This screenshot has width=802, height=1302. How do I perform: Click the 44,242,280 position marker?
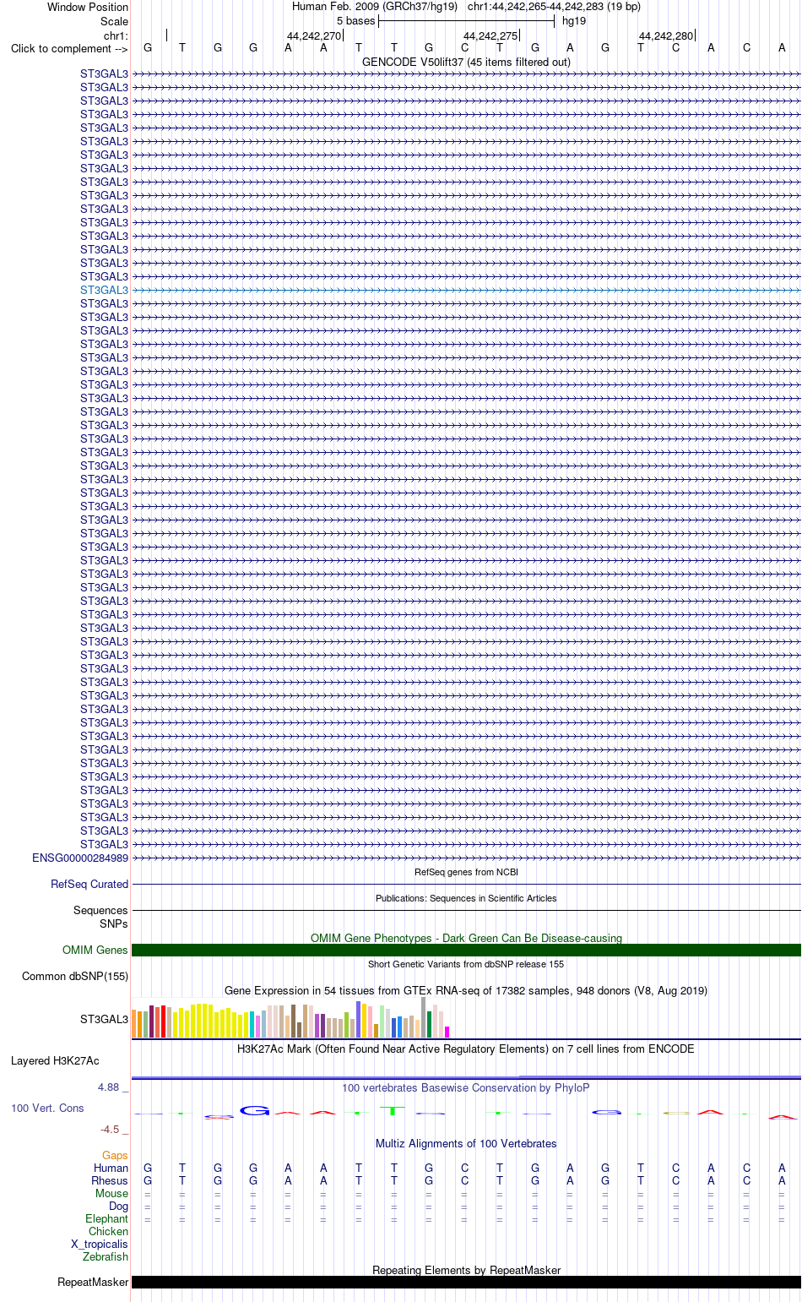pos(666,35)
